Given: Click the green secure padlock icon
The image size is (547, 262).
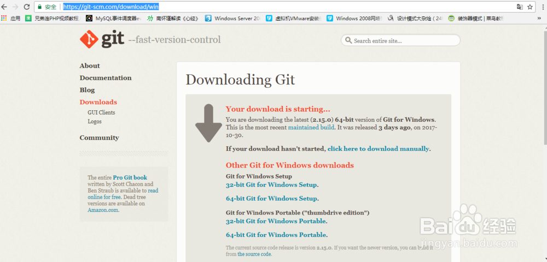Looking at the screenshot, I should [x=39, y=7].
